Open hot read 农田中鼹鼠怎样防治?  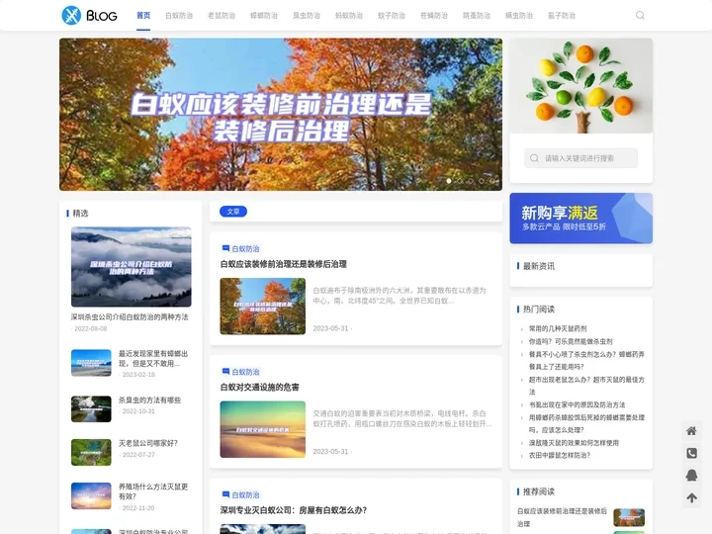coord(560,455)
